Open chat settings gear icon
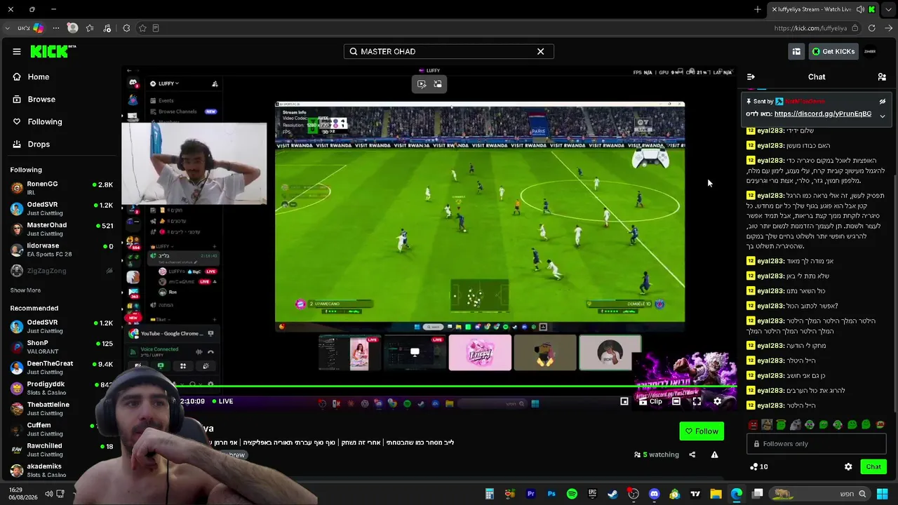The height and width of the screenshot is (505, 898). (x=848, y=466)
